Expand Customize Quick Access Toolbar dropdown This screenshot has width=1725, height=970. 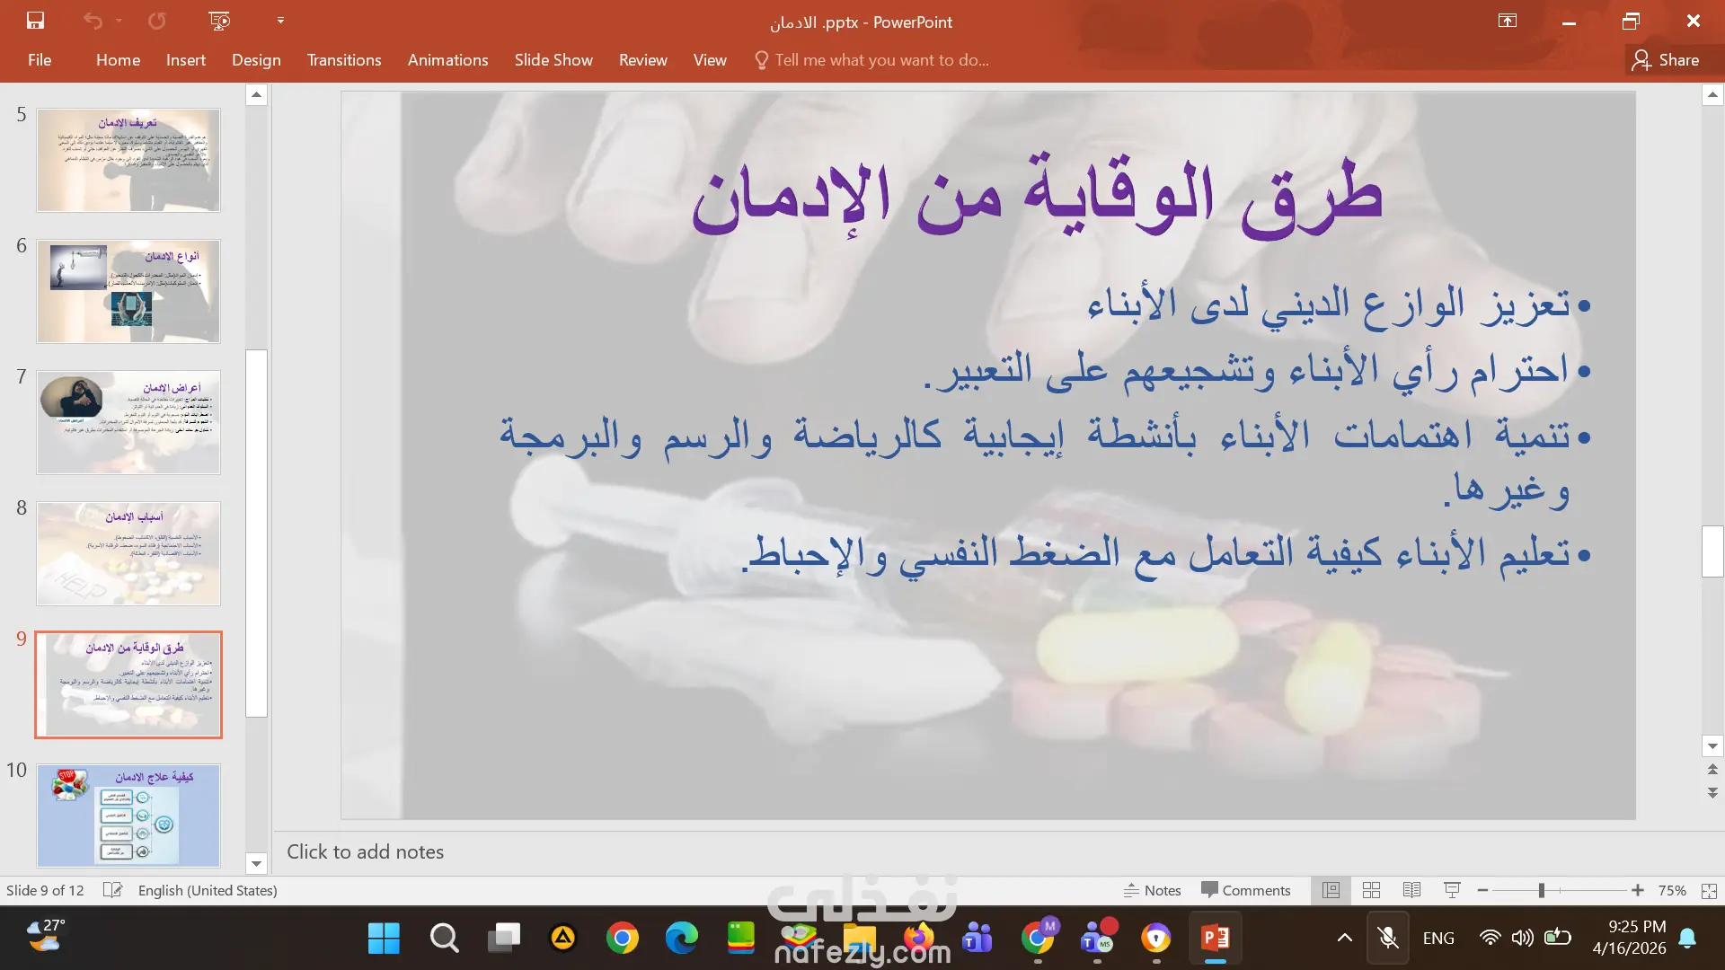(x=280, y=21)
